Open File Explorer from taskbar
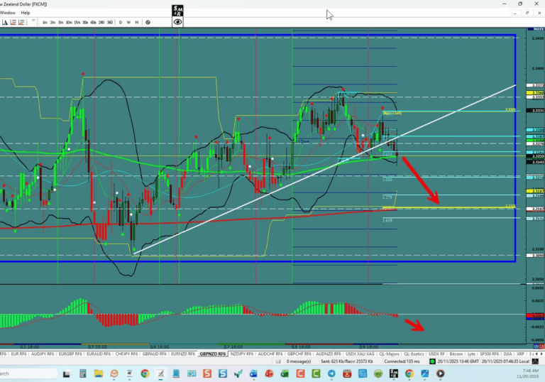The width and height of the screenshot is (545, 382). click(99, 373)
